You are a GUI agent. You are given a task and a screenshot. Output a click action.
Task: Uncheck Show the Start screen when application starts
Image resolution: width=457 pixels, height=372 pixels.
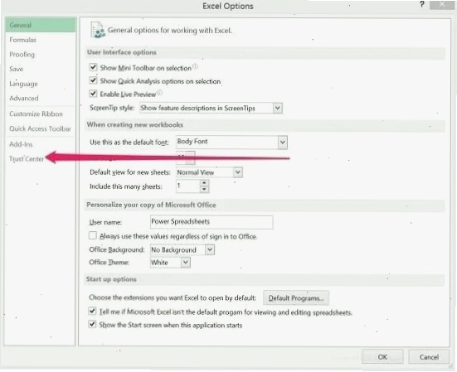(92, 324)
